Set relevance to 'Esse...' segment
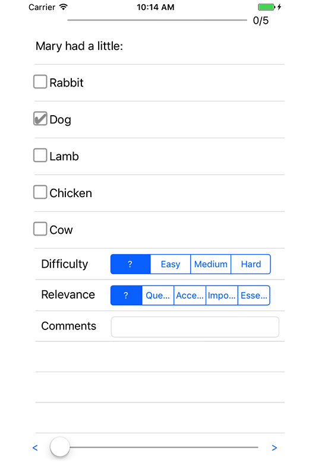The image size is (309, 463). [x=254, y=295]
